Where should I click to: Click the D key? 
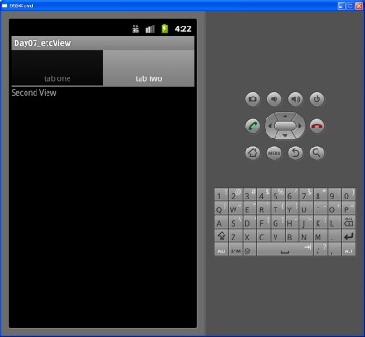249,222
